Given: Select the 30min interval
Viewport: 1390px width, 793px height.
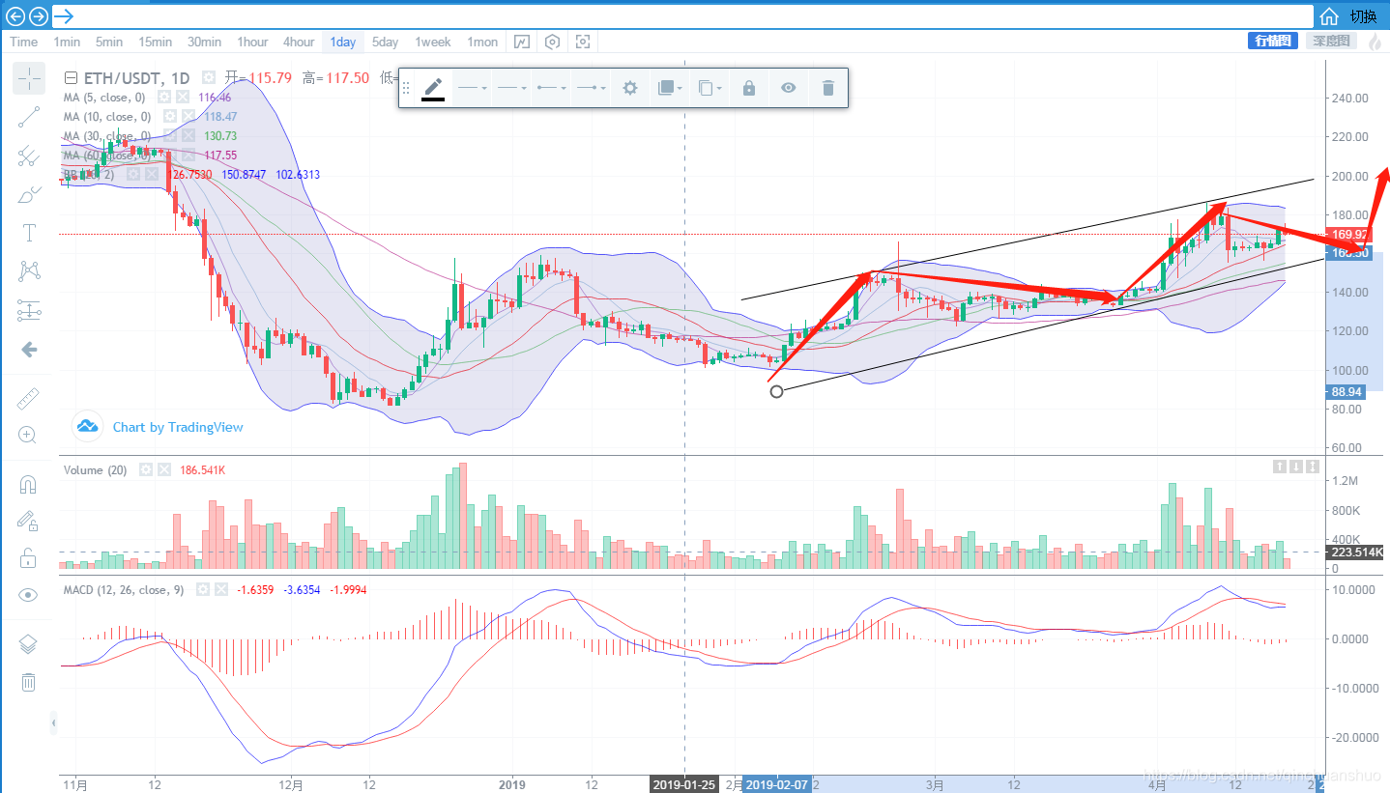Looking at the screenshot, I should [x=204, y=42].
